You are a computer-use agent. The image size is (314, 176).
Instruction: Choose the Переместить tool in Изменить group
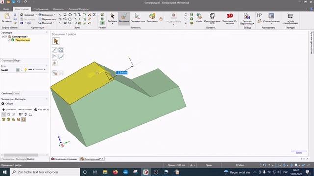click(137, 18)
